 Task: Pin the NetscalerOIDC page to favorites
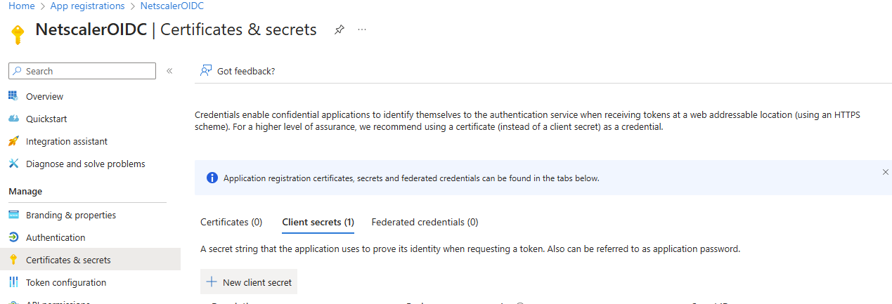click(339, 30)
